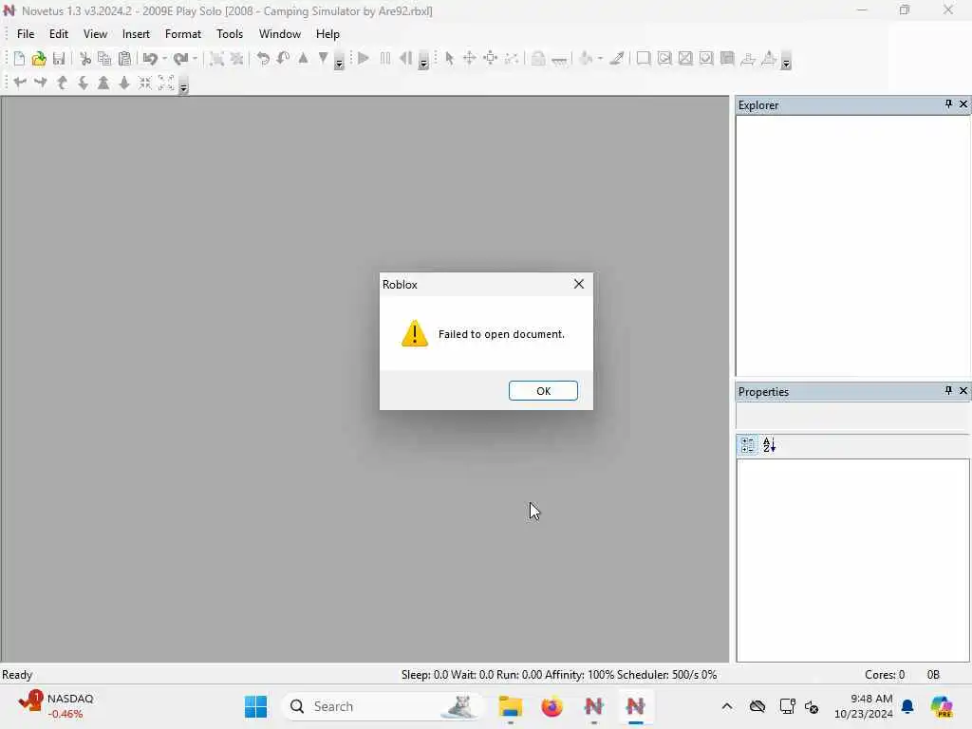Pin the Explorer panel
The image size is (972, 729).
click(x=948, y=104)
